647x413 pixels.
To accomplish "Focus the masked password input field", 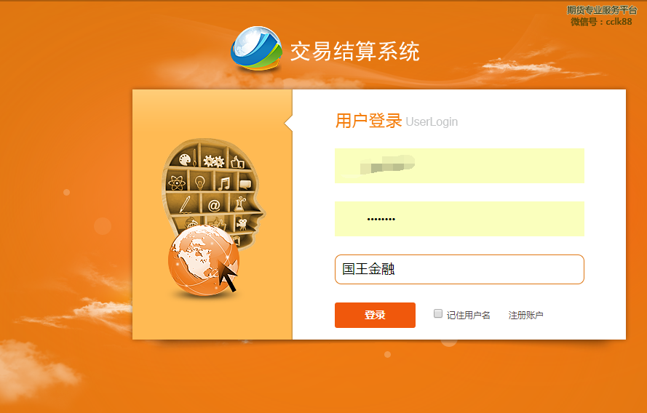I will (459, 219).
